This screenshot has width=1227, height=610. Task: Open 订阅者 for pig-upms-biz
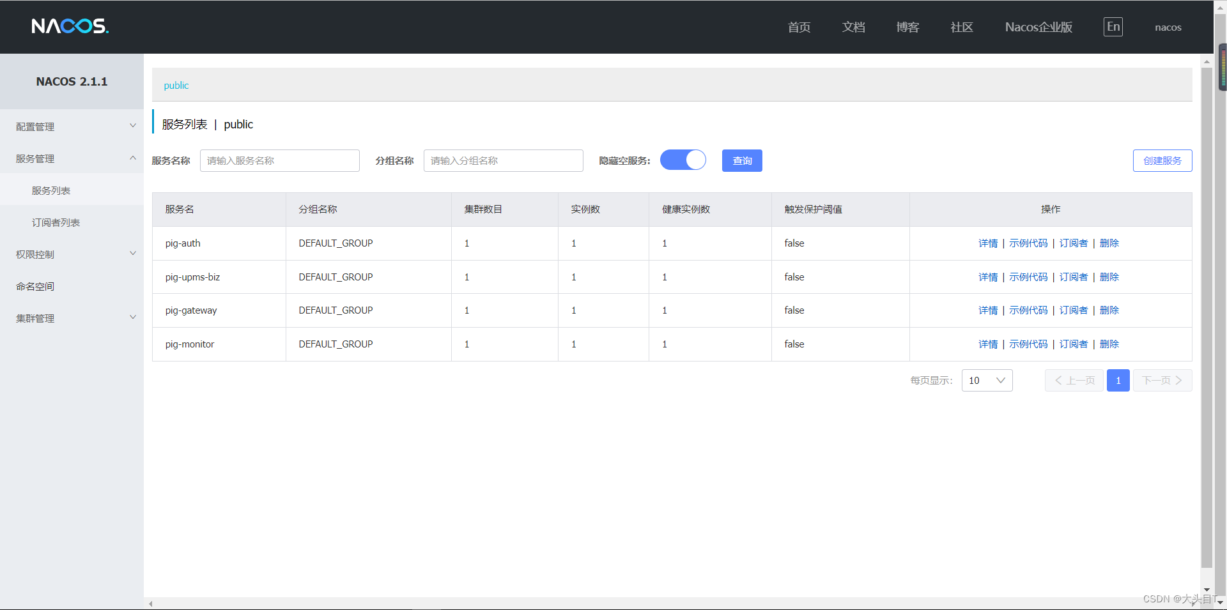pyautogui.click(x=1074, y=277)
